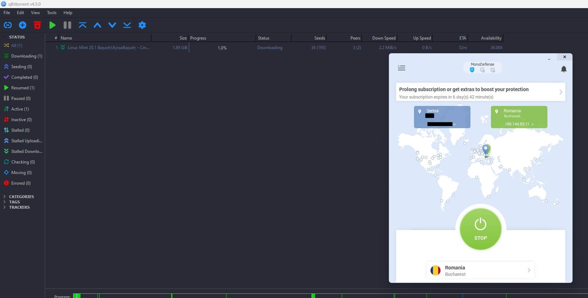Move torrent down in queue
This screenshot has height=298, width=588.
point(112,25)
